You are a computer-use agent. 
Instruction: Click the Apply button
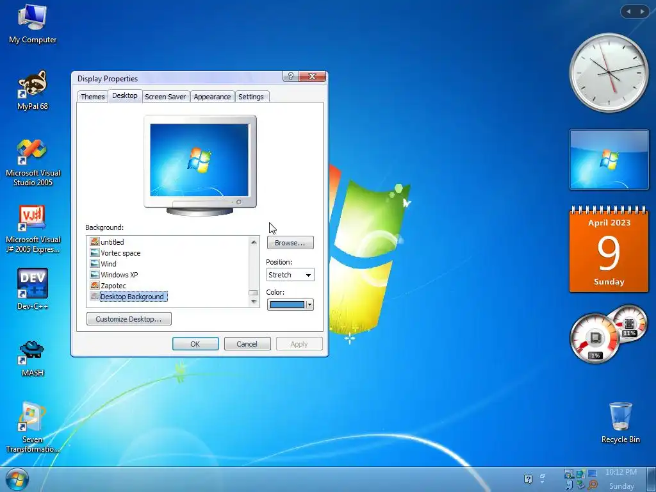[299, 344]
